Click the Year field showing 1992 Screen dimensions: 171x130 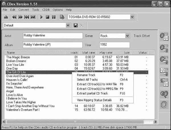(115, 45)
